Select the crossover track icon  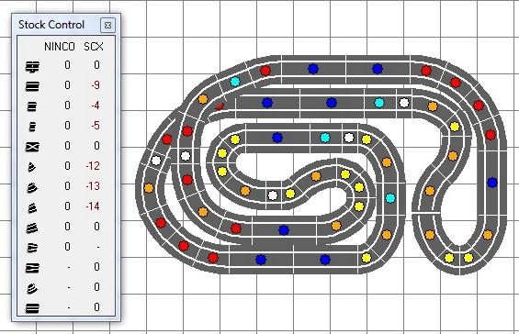(32, 147)
